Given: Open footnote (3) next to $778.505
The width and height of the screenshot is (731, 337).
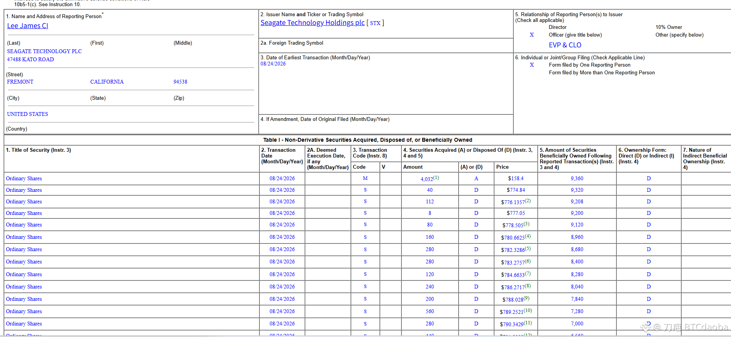Looking at the screenshot, I should click(526, 224).
